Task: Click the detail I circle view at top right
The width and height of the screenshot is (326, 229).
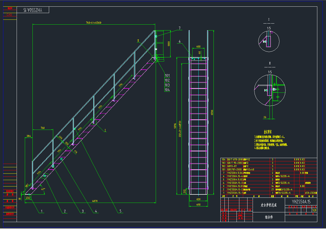Action: click(269, 41)
